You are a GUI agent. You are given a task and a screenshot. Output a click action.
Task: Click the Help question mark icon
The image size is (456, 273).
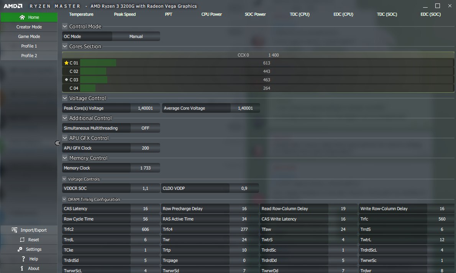coord(23,259)
